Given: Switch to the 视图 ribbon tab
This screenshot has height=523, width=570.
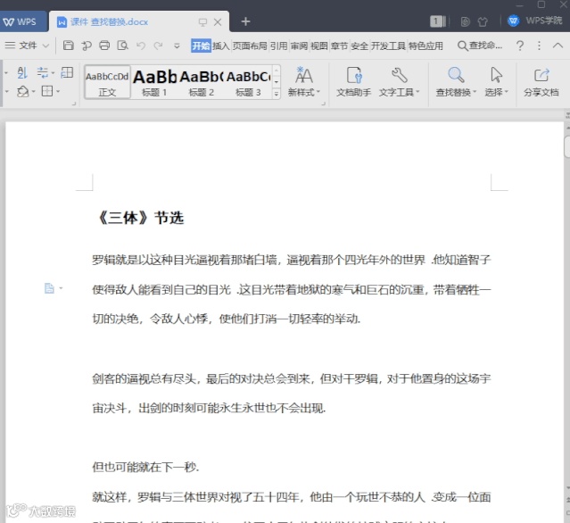Looking at the screenshot, I should pyautogui.click(x=319, y=46).
